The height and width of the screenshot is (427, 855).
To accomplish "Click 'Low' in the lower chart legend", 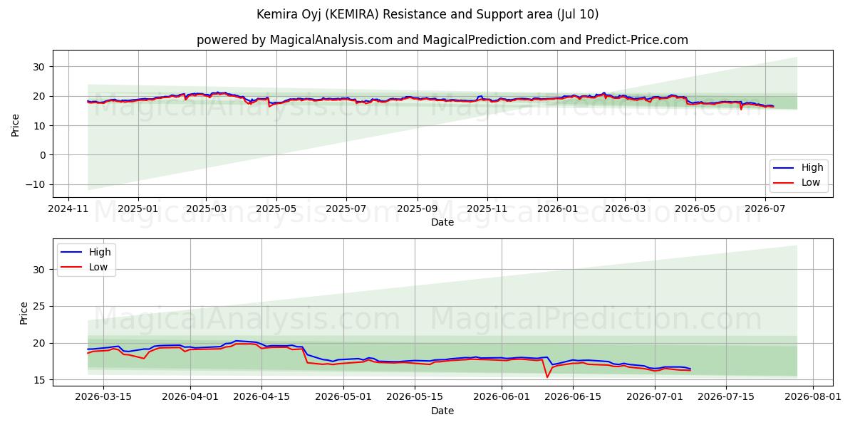I will 98,267.
